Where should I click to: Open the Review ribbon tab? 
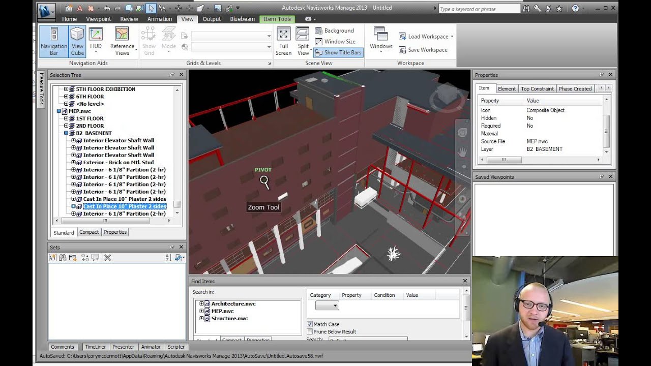point(129,19)
